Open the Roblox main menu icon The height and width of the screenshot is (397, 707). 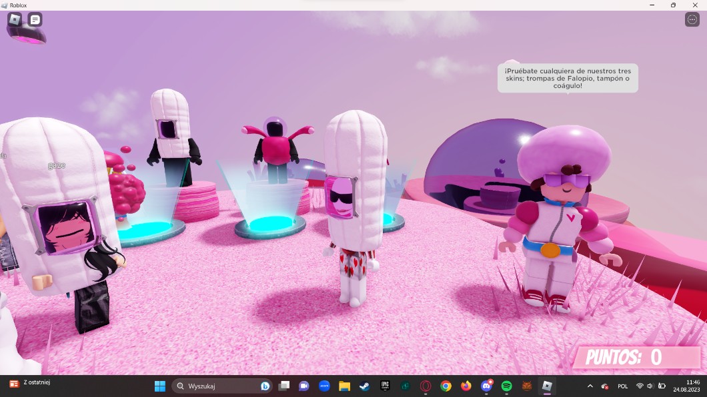(14, 19)
